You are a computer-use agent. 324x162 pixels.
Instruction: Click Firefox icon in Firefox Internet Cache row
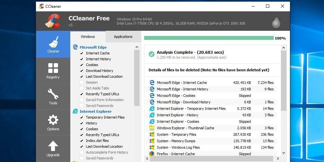[x=152, y=154]
